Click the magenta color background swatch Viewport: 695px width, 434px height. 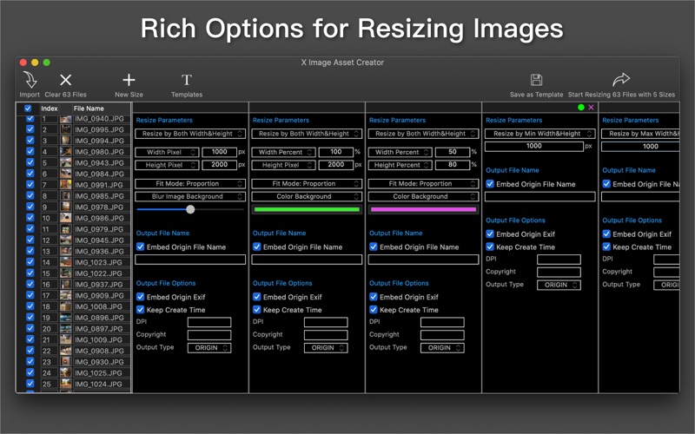pos(423,209)
